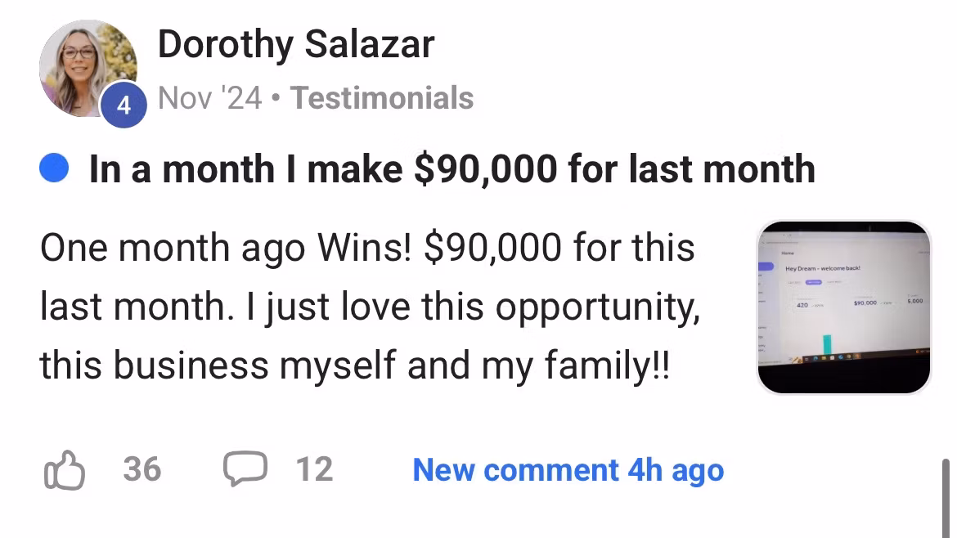The image size is (957, 538).
Task: Click the 420 stat inside the thumbnail
Action: tap(802, 305)
